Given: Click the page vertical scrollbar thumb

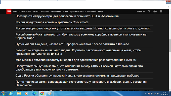Looking at the screenshot, I should pos(170,45).
